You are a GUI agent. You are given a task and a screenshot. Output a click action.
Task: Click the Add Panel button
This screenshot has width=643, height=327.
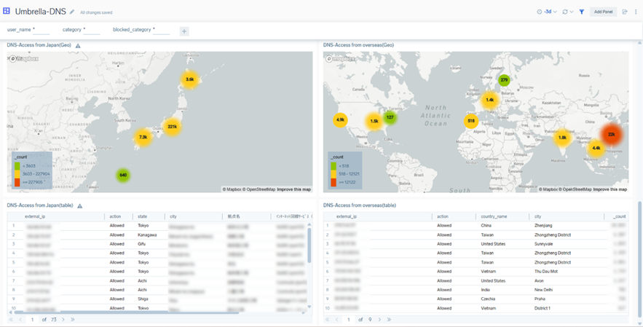click(603, 12)
